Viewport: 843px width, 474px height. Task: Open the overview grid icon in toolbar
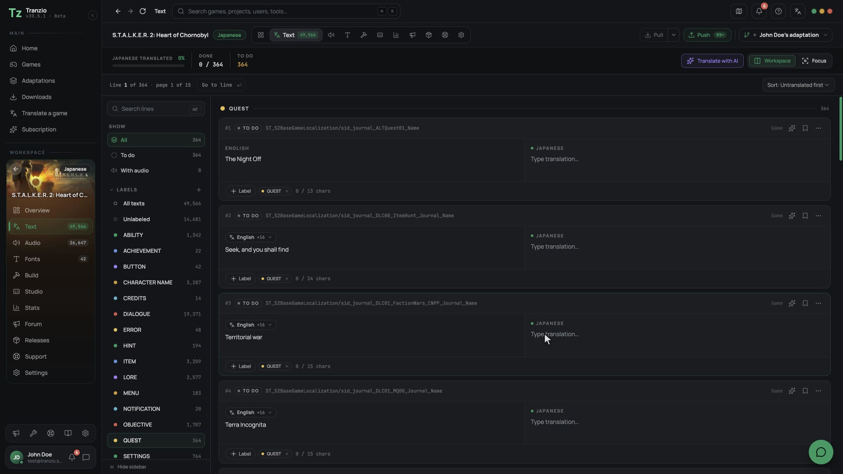click(x=261, y=35)
